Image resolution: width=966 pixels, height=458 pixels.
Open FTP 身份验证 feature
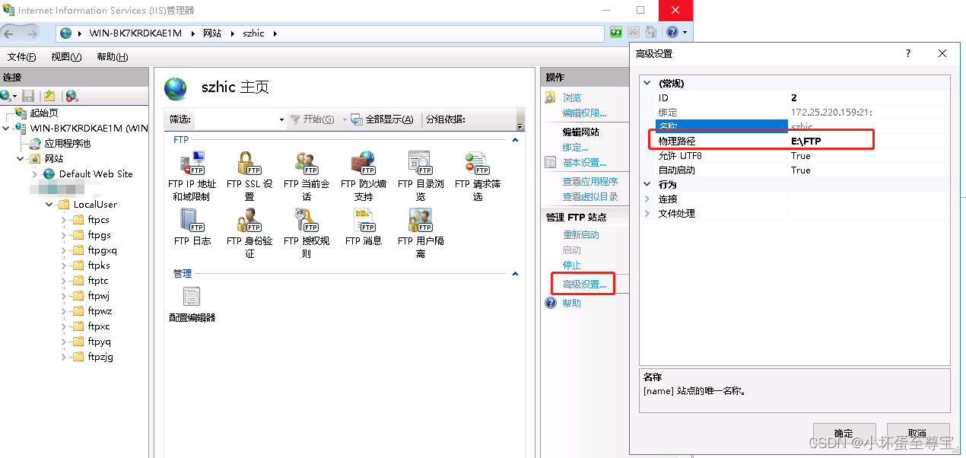[x=249, y=233]
